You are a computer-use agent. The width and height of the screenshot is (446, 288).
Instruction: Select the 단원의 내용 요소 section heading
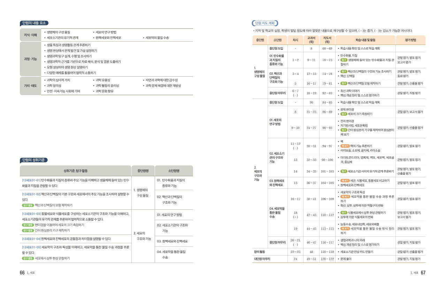coord(34,23)
